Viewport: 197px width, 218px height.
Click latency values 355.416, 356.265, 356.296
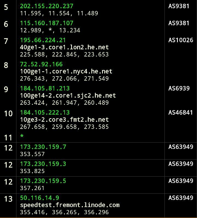coord(64,212)
